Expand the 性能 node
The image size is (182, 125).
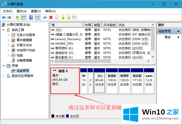coord(8,55)
